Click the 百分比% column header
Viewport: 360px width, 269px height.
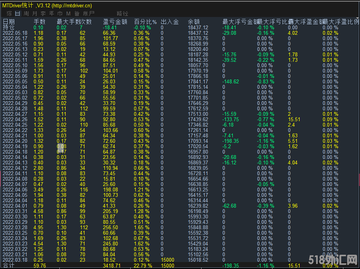pyautogui.click(x=145, y=22)
